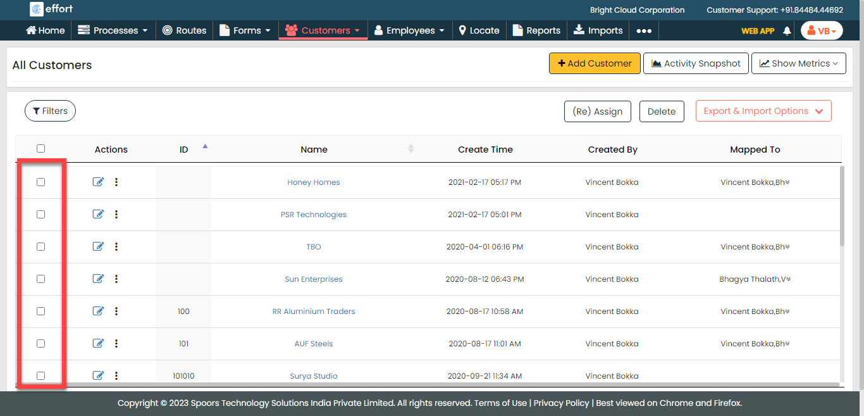Click edit icon for AUF Steels

(x=98, y=344)
